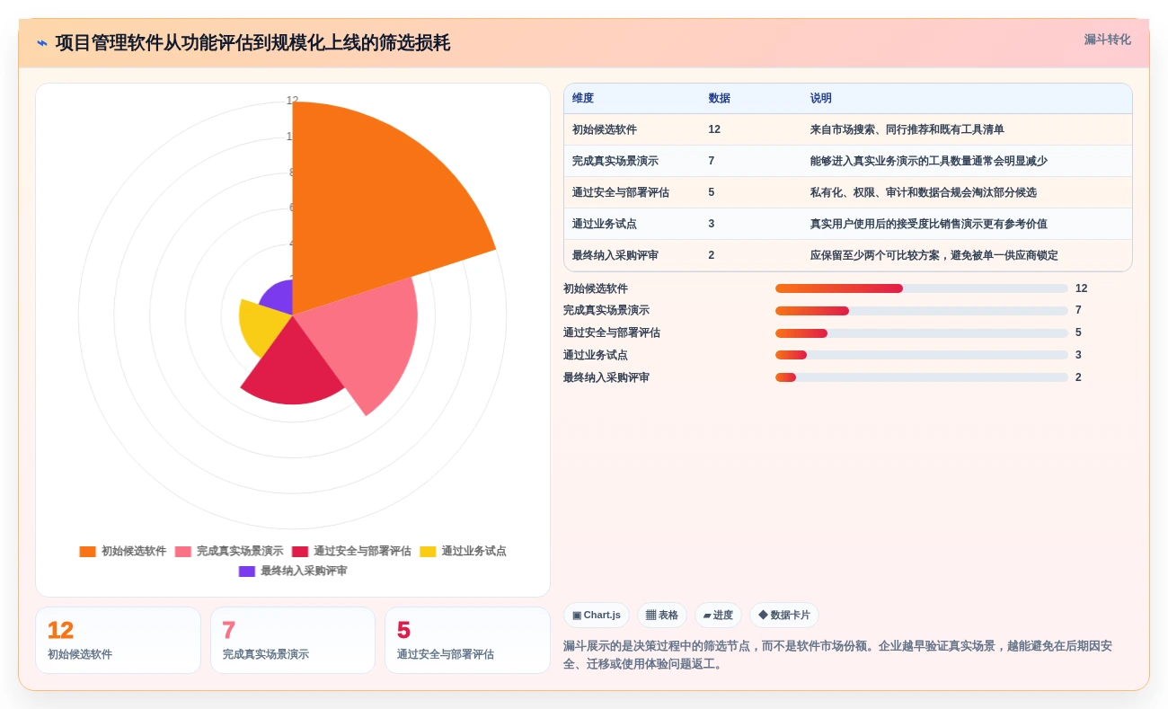Click the progress bar for 通过业务试点
This screenshot has height=709, width=1168.
coord(922,355)
